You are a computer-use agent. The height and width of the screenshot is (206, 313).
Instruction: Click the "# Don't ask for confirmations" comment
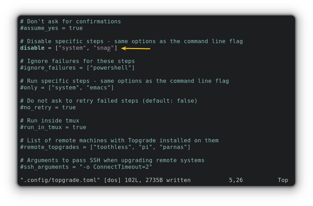tap(70, 22)
